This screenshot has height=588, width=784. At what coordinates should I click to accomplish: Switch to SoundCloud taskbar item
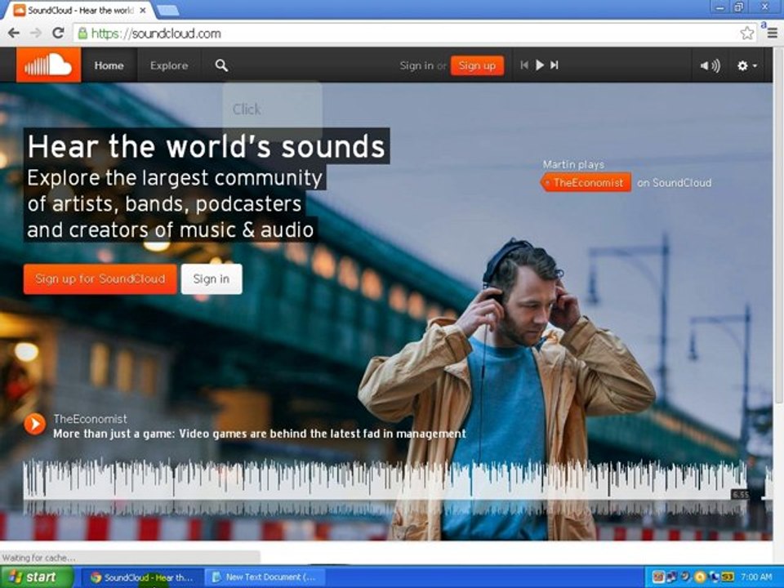tap(142, 577)
